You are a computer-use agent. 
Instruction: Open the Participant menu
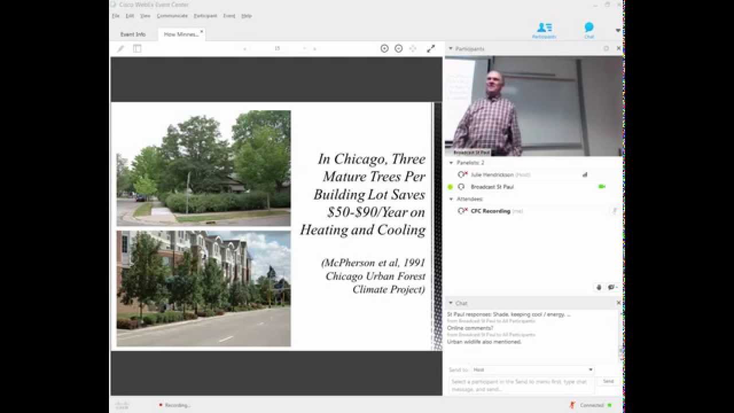[x=205, y=16]
